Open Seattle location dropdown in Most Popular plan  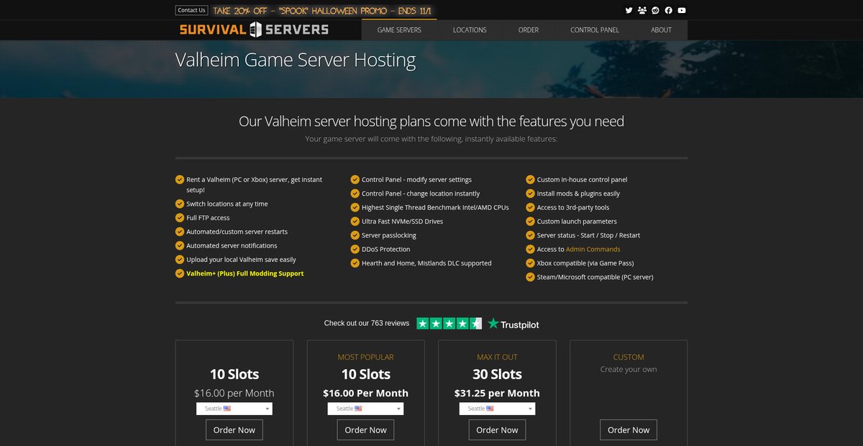(365, 409)
